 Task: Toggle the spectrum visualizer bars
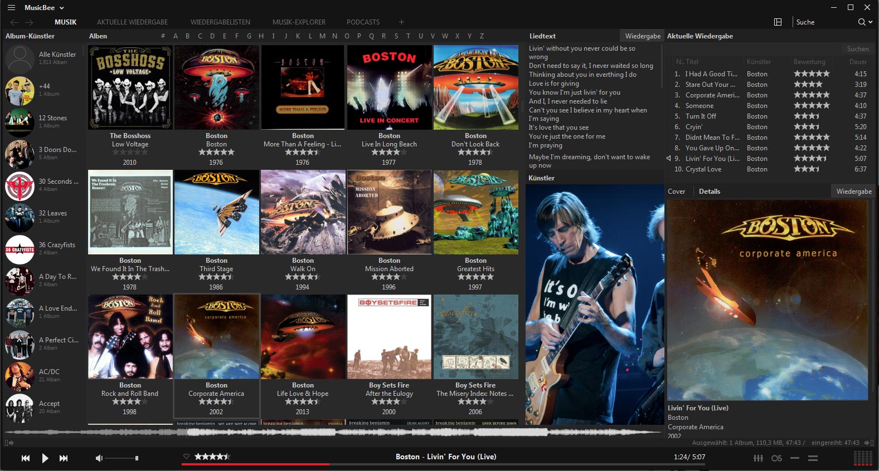pyautogui.click(x=863, y=458)
